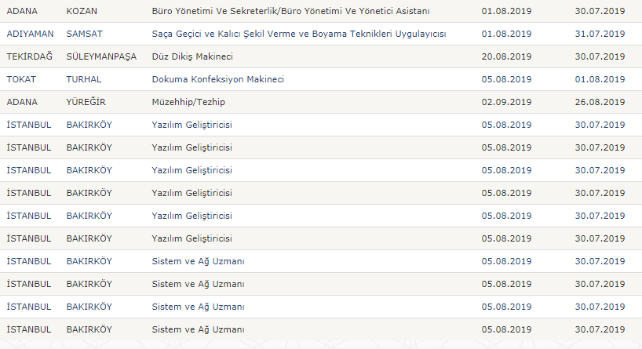Click the 02.09.2019 start date
The width and height of the screenshot is (642, 349).
tap(505, 102)
